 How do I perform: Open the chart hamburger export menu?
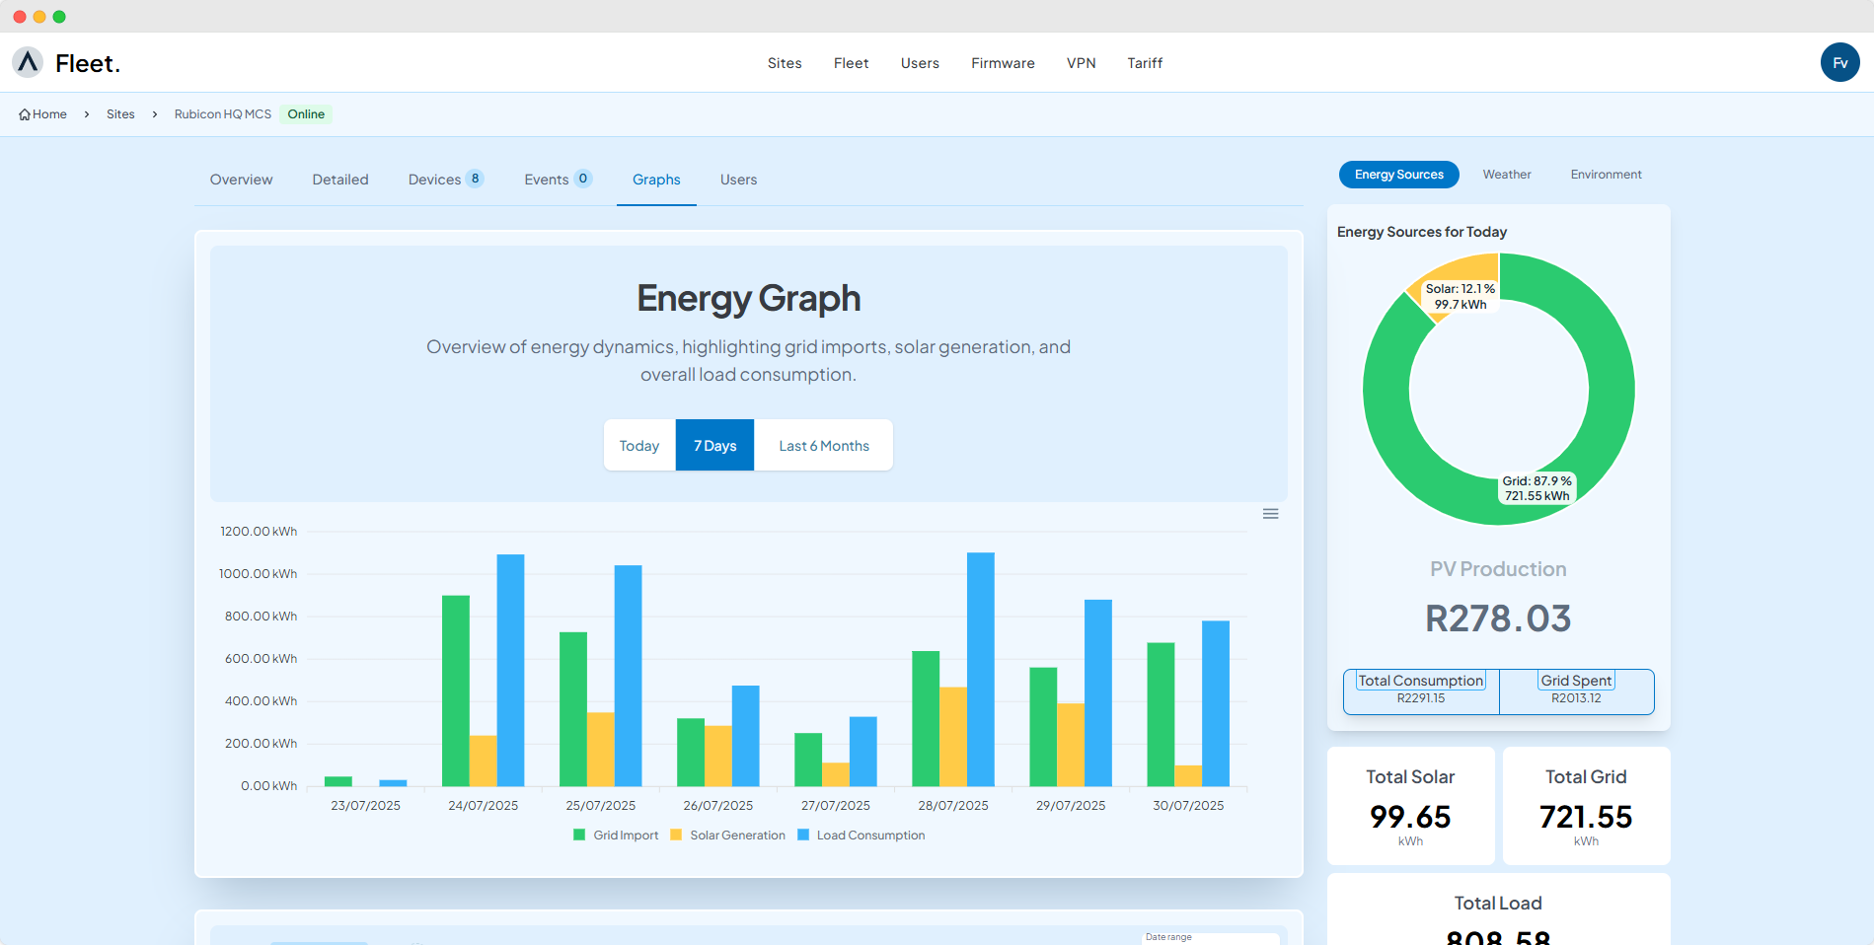click(1270, 513)
